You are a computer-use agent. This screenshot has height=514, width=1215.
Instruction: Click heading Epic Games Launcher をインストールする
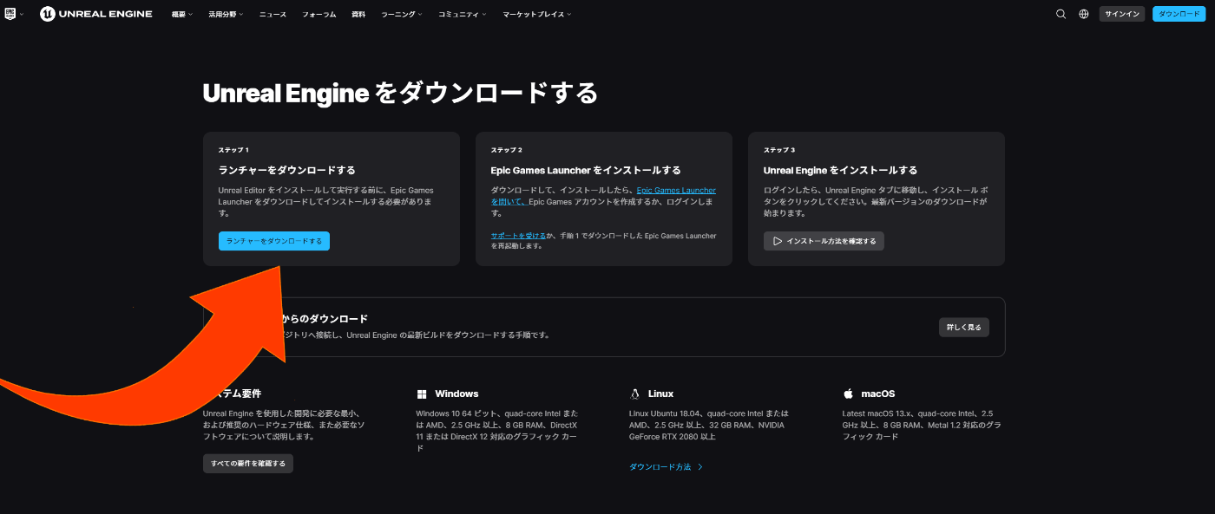pos(586,170)
